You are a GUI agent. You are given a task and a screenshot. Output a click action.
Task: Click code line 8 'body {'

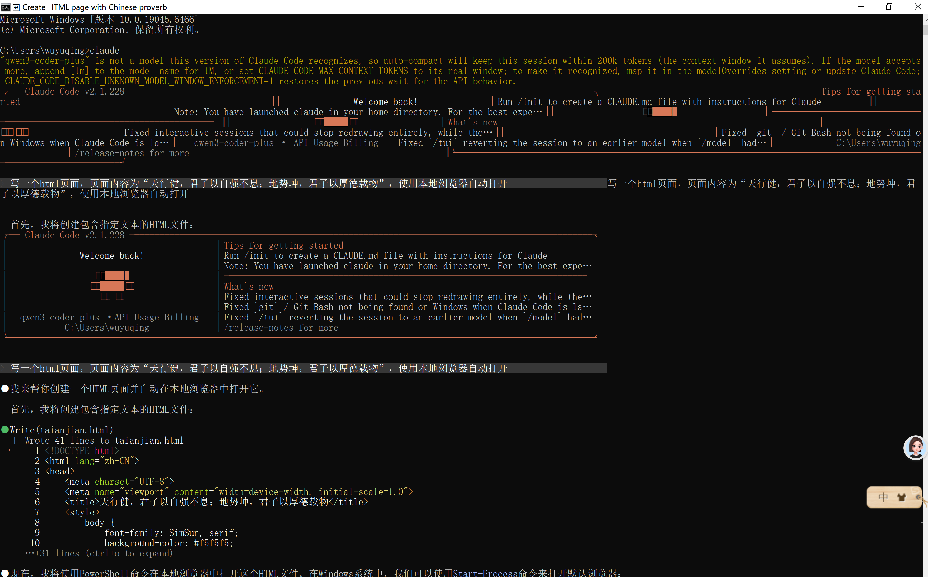pos(100,523)
